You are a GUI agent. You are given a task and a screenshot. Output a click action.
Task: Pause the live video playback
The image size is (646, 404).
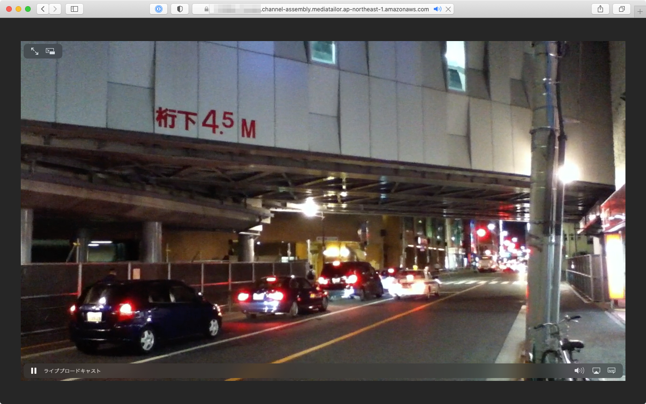[34, 371]
